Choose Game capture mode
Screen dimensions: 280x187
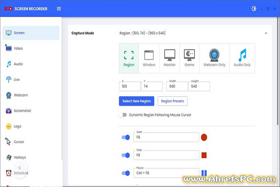pyautogui.click(x=189, y=58)
